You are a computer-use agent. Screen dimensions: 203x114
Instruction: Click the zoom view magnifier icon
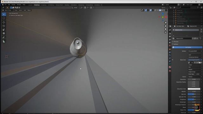coord(166,22)
